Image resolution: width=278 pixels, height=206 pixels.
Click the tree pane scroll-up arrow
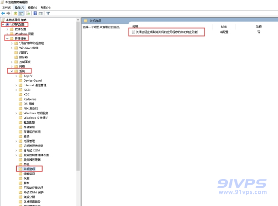[78, 20]
